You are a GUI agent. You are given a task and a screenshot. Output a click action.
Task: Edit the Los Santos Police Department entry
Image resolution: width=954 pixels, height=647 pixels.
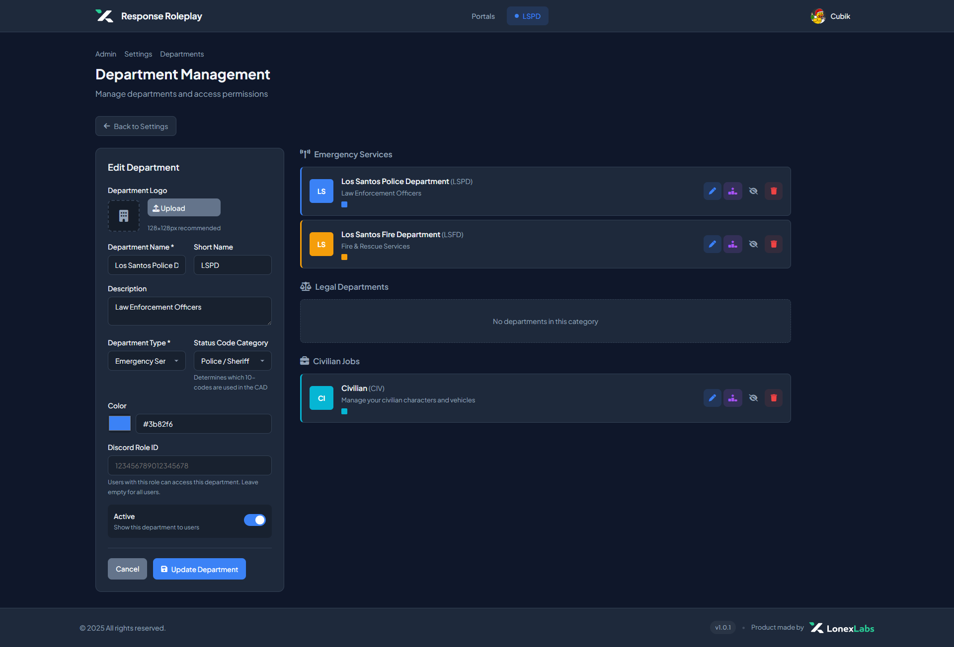coord(712,191)
